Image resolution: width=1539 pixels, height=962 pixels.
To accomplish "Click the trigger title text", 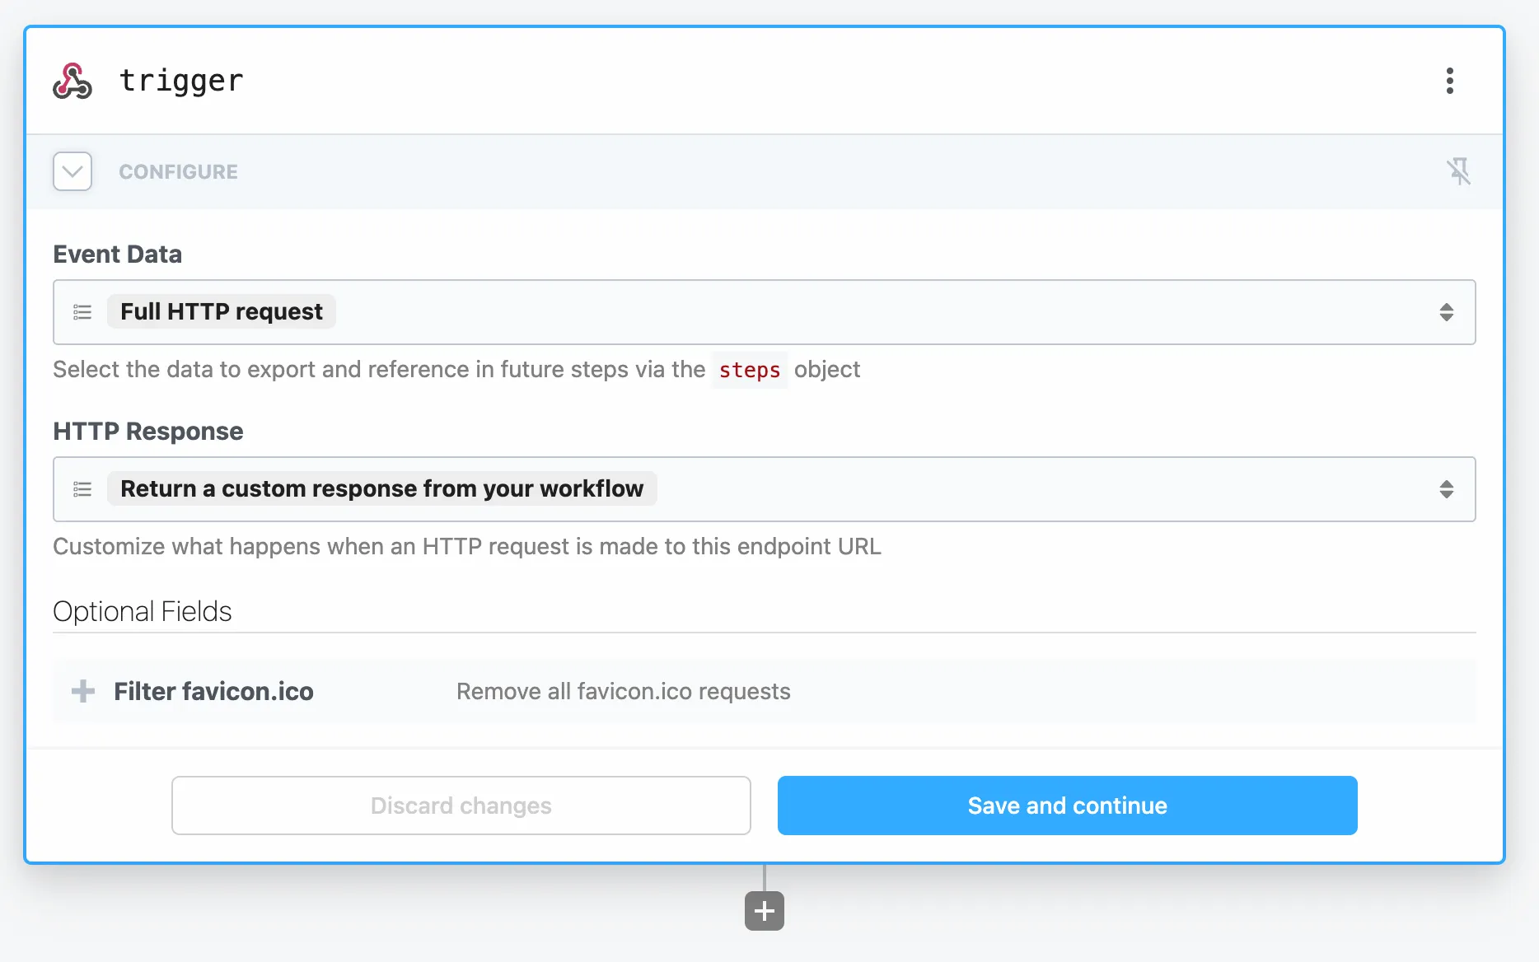I will coord(181,80).
